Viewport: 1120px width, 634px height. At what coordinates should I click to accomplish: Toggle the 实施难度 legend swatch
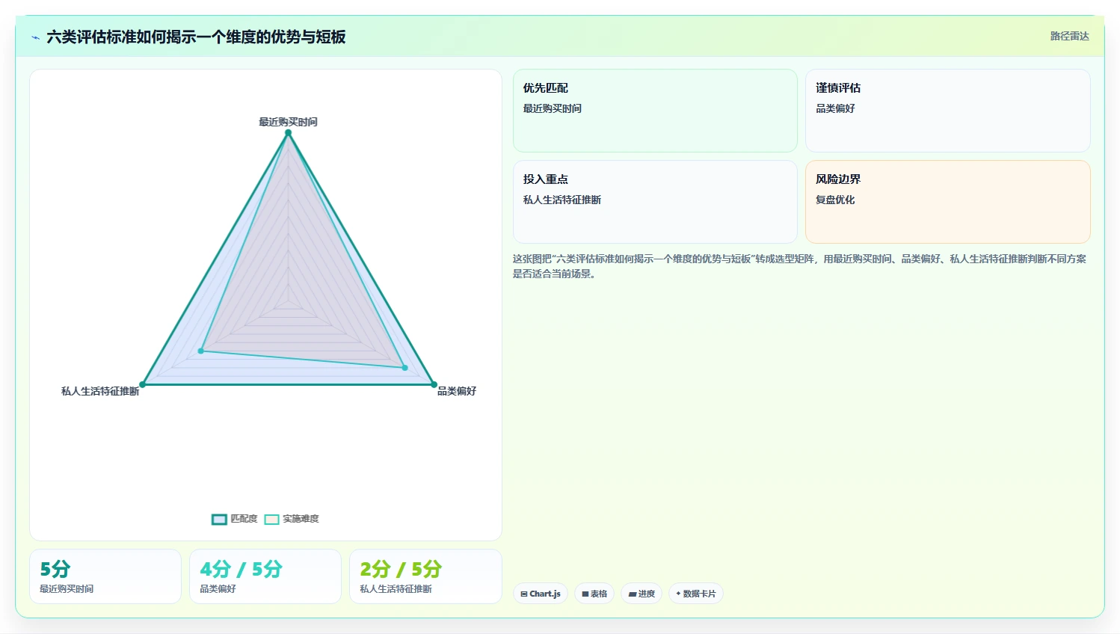coord(271,519)
